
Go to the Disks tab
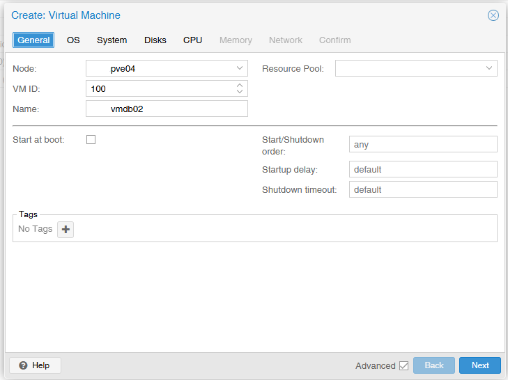(155, 40)
